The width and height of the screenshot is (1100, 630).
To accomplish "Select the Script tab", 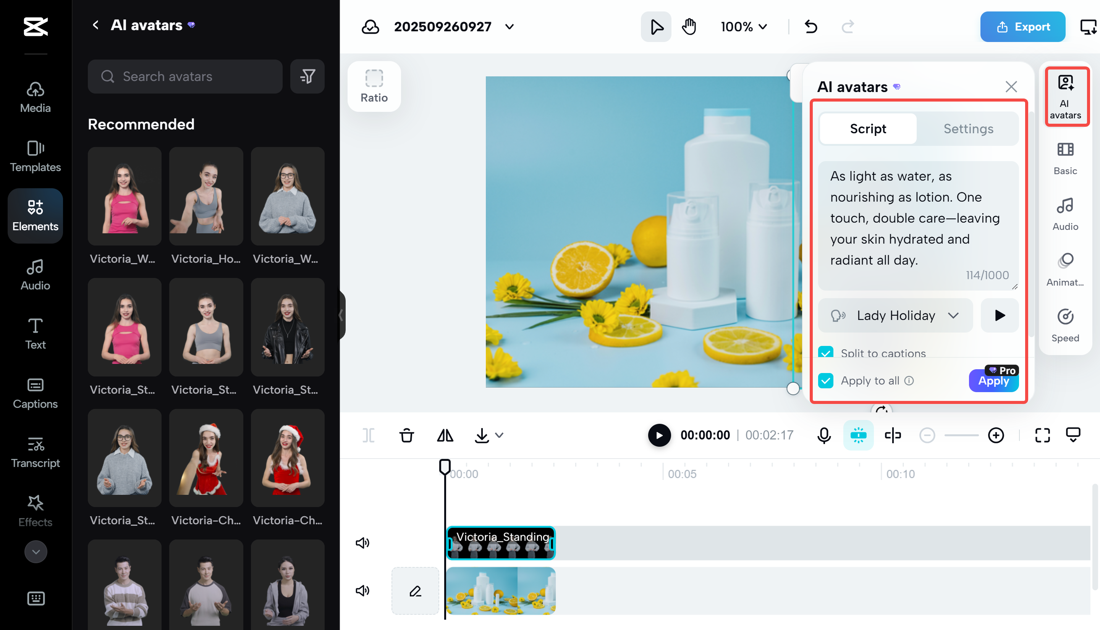I will 867,129.
